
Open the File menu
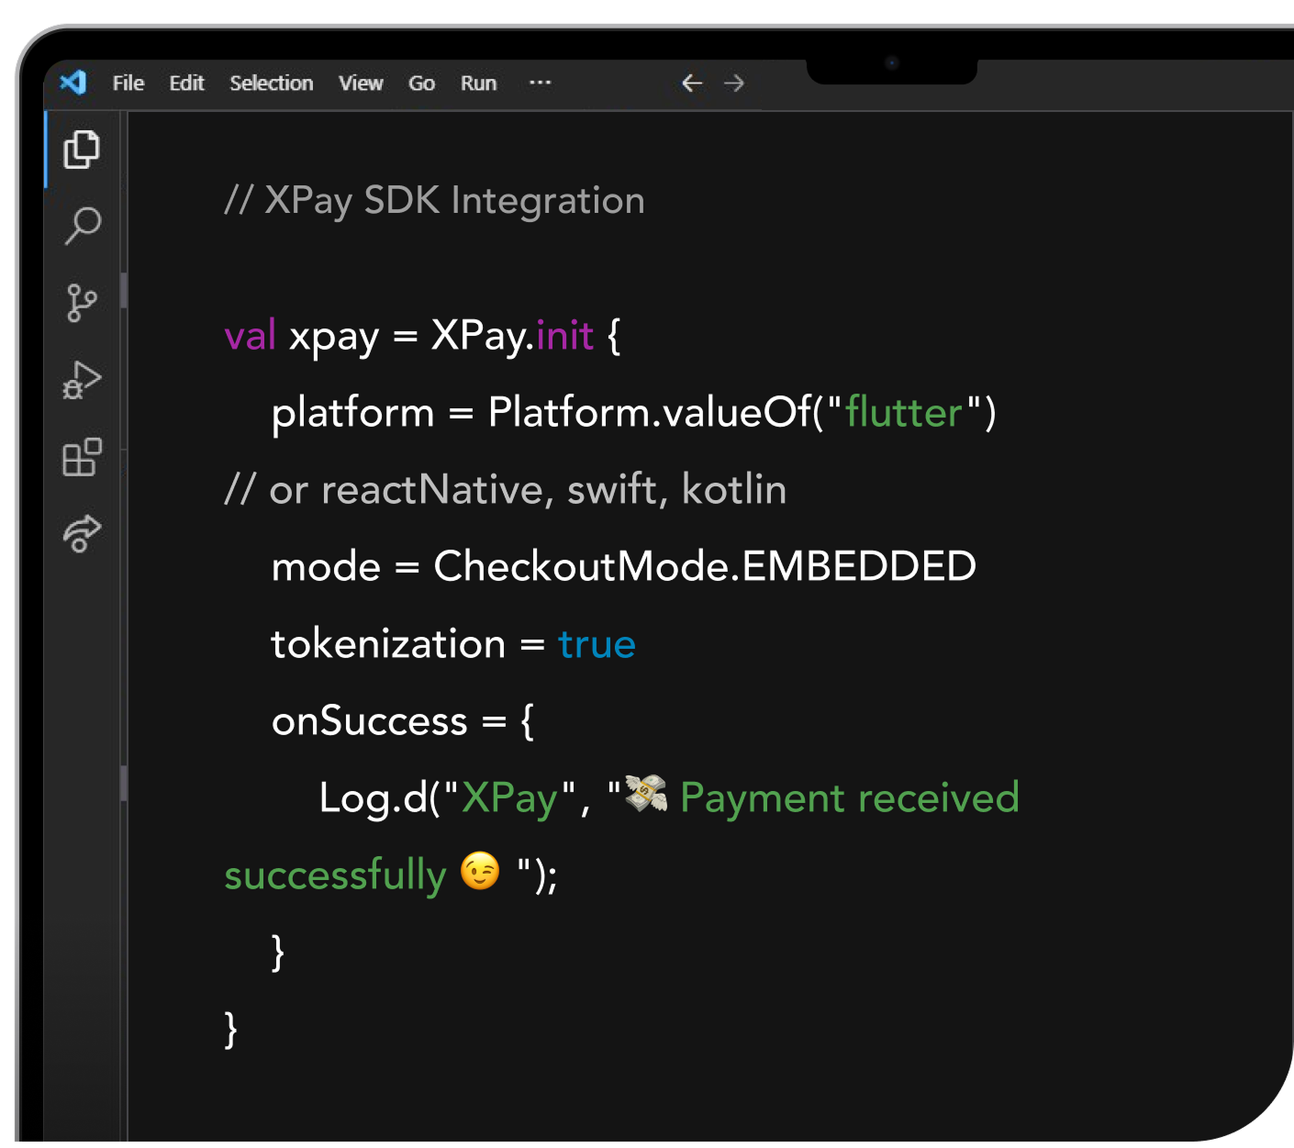[128, 84]
